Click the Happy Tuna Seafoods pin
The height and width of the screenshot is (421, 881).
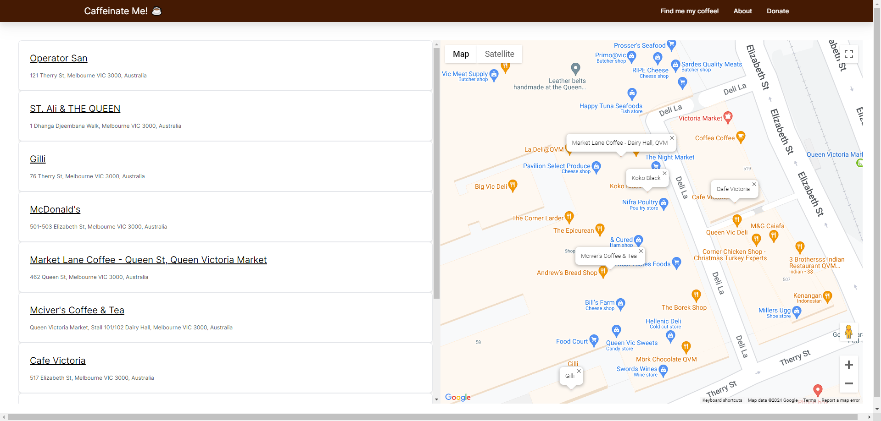click(632, 94)
